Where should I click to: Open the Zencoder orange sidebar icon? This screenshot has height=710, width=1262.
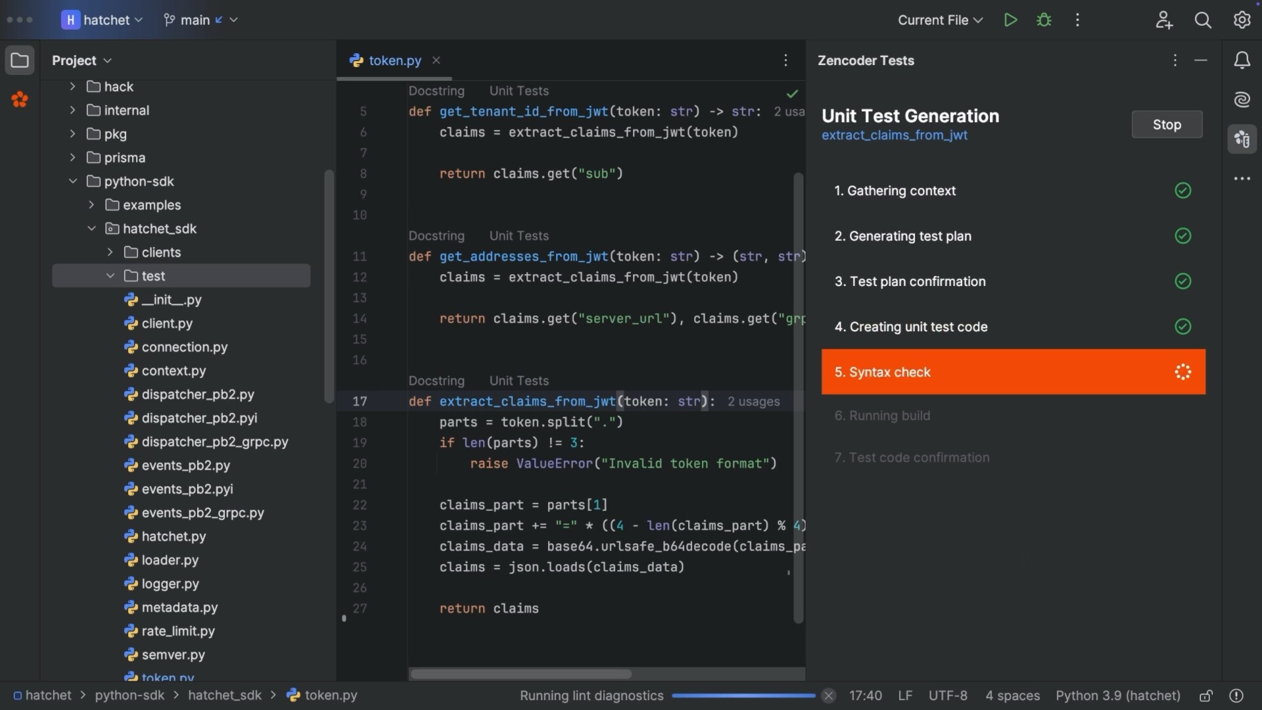[x=20, y=99]
